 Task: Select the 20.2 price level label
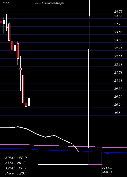point(117,105)
